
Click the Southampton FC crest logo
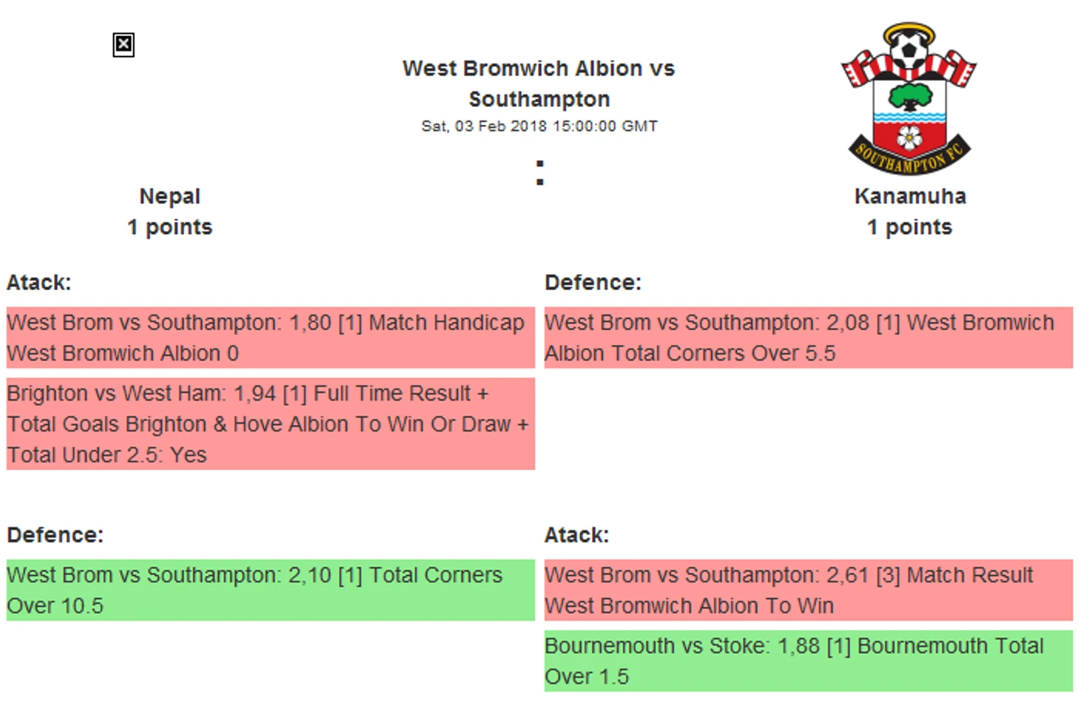(909, 99)
